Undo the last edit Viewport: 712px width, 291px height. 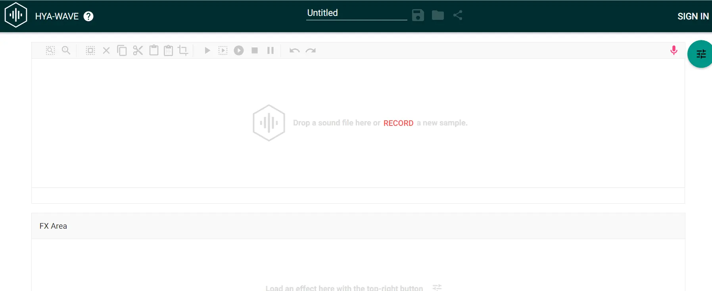(x=294, y=50)
